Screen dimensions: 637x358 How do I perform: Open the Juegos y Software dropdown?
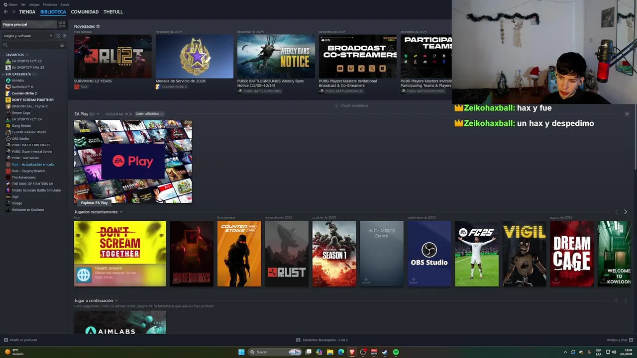[x=27, y=36]
